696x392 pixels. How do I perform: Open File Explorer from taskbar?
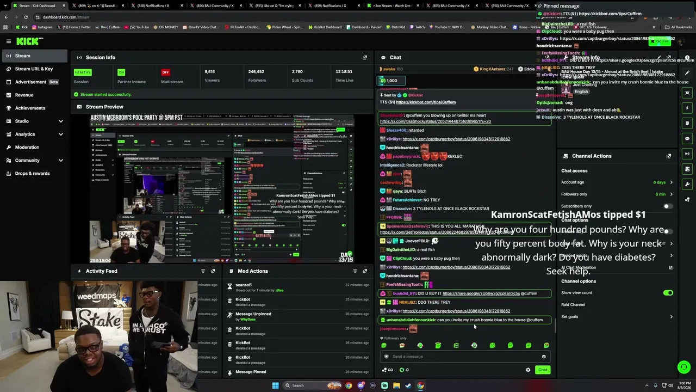tap(396, 385)
